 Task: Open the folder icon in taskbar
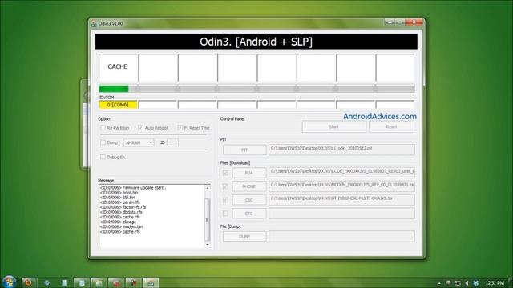point(99,282)
